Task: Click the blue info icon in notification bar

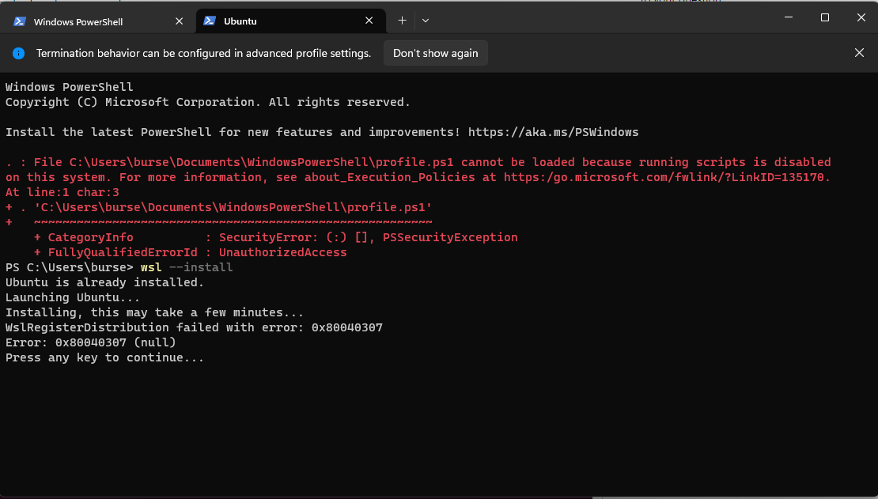Action: tap(18, 53)
